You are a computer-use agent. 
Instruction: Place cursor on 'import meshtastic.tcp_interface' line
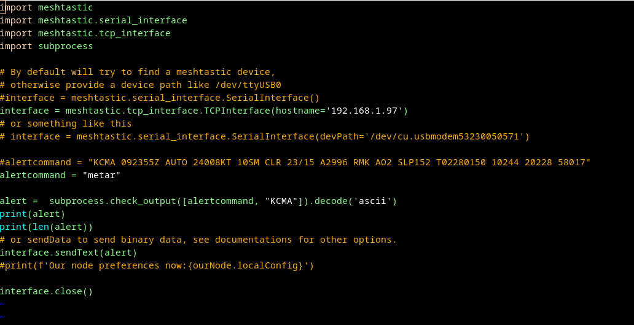click(x=85, y=33)
